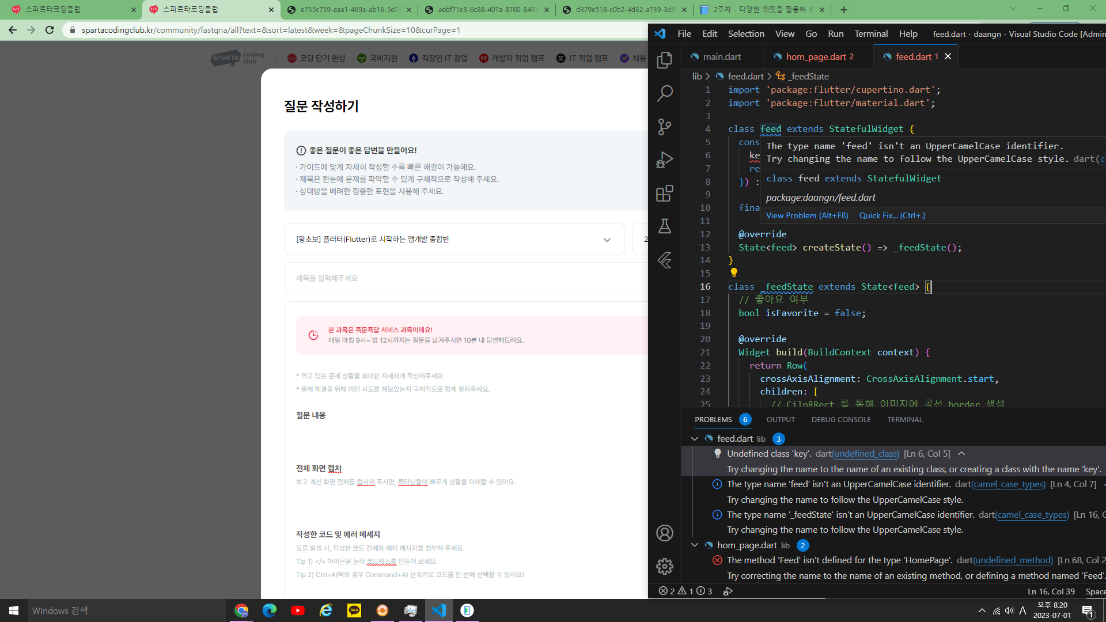
Task: Open the Extensions view
Action: 665,193
